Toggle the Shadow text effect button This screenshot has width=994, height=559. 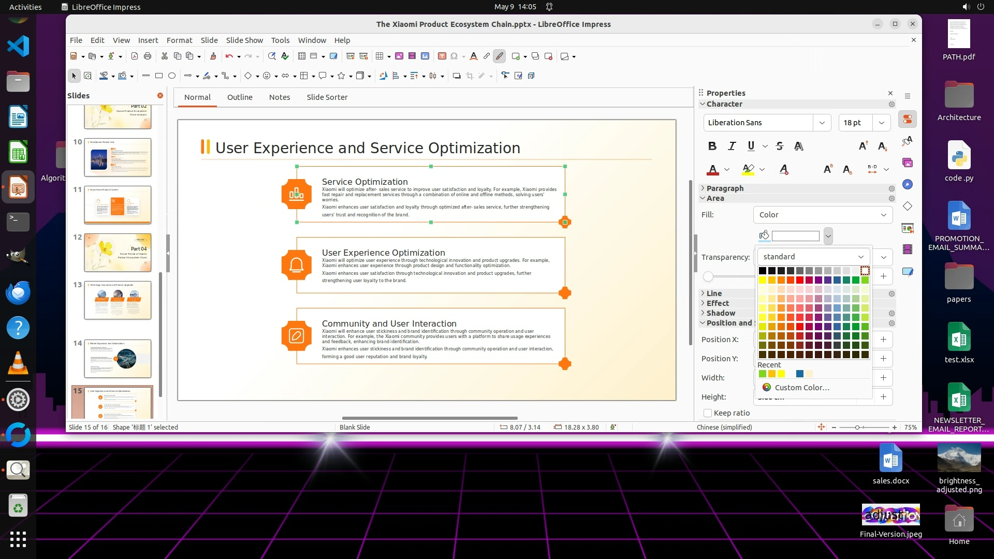pyautogui.click(x=799, y=146)
